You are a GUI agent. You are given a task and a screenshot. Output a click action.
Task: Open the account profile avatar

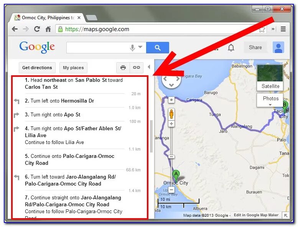278,47
